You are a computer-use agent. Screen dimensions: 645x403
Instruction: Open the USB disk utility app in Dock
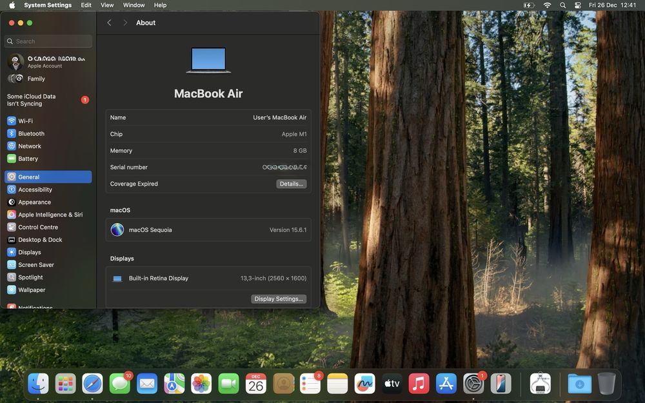[x=540, y=384]
